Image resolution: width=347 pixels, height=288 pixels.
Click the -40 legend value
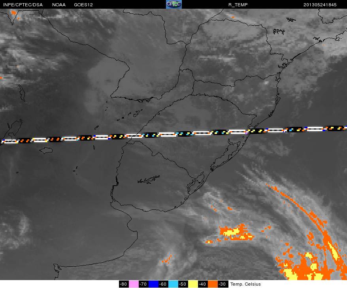click(203, 284)
